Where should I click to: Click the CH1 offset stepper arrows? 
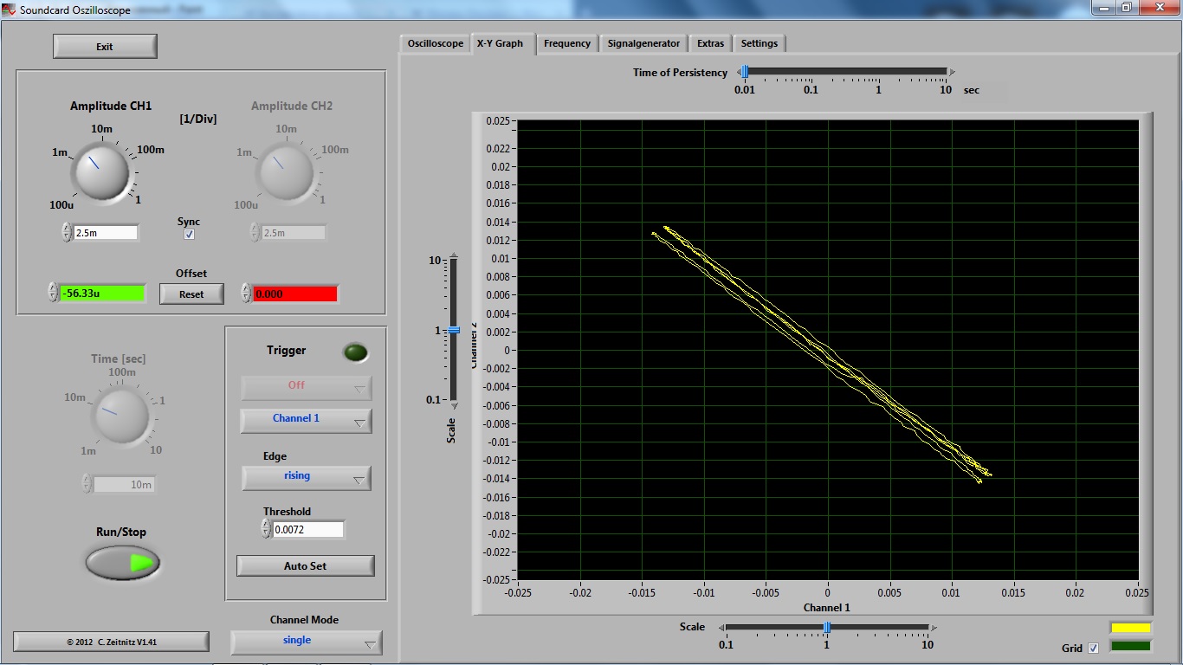click(x=53, y=293)
